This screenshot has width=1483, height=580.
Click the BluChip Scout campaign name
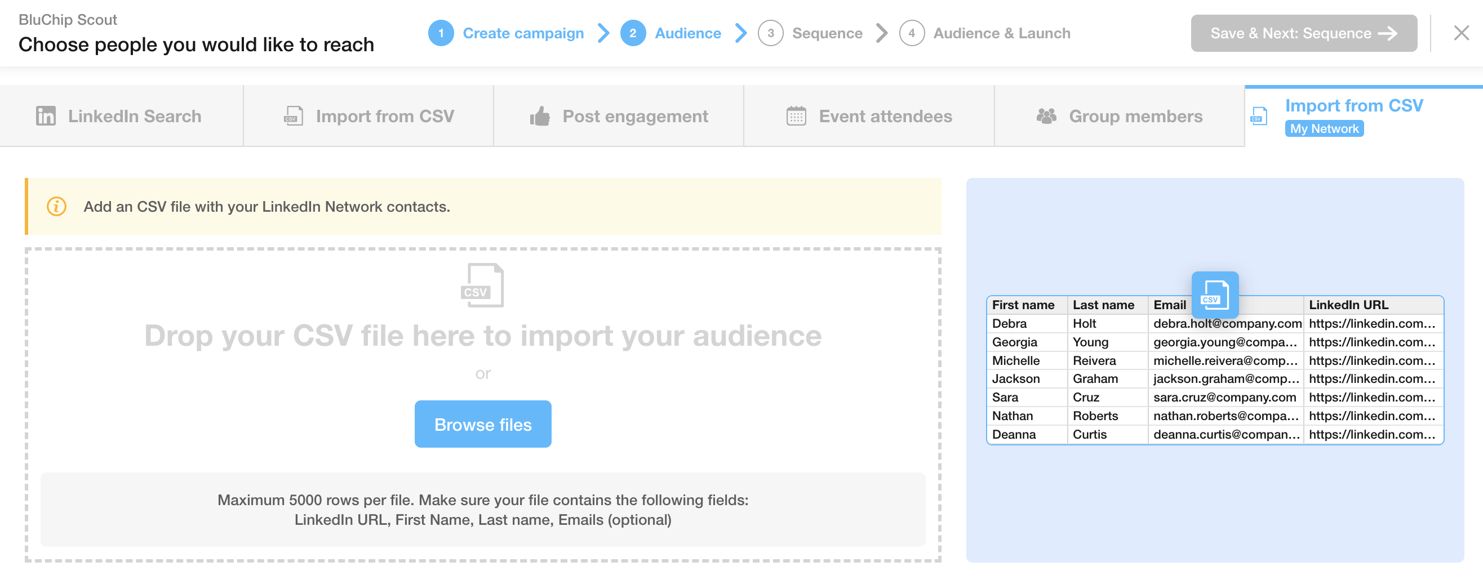(68, 20)
